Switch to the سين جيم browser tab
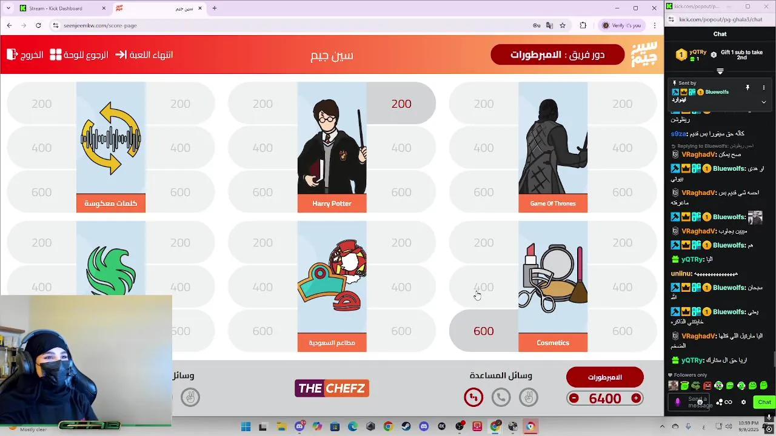The width and height of the screenshot is (776, 436). (159, 8)
